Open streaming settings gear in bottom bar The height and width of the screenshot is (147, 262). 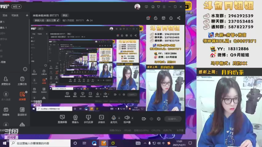(159, 119)
